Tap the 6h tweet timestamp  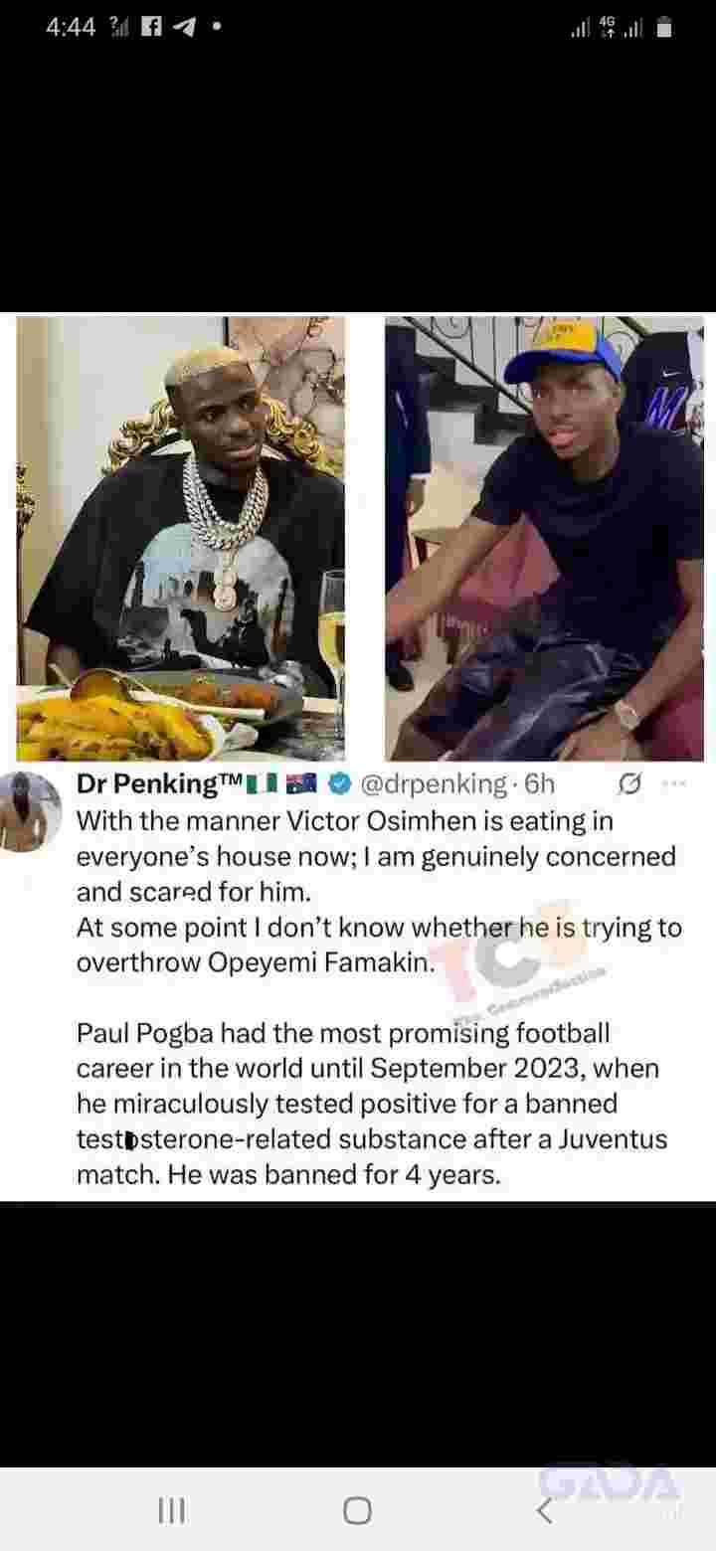click(540, 784)
